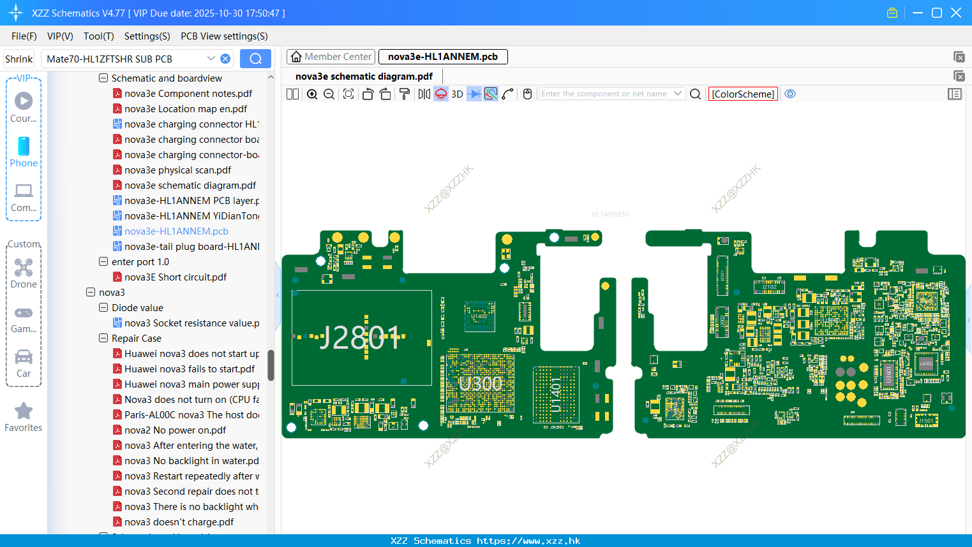Zoom out of the PCB view
This screenshot has height=547, width=972.
click(x=329, y=94)
